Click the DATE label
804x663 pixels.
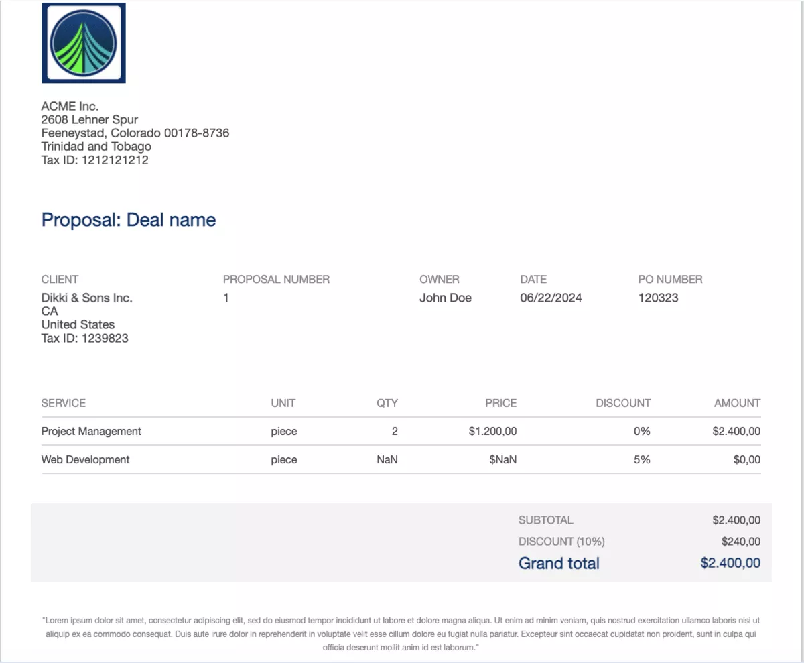tap(533, 279)
